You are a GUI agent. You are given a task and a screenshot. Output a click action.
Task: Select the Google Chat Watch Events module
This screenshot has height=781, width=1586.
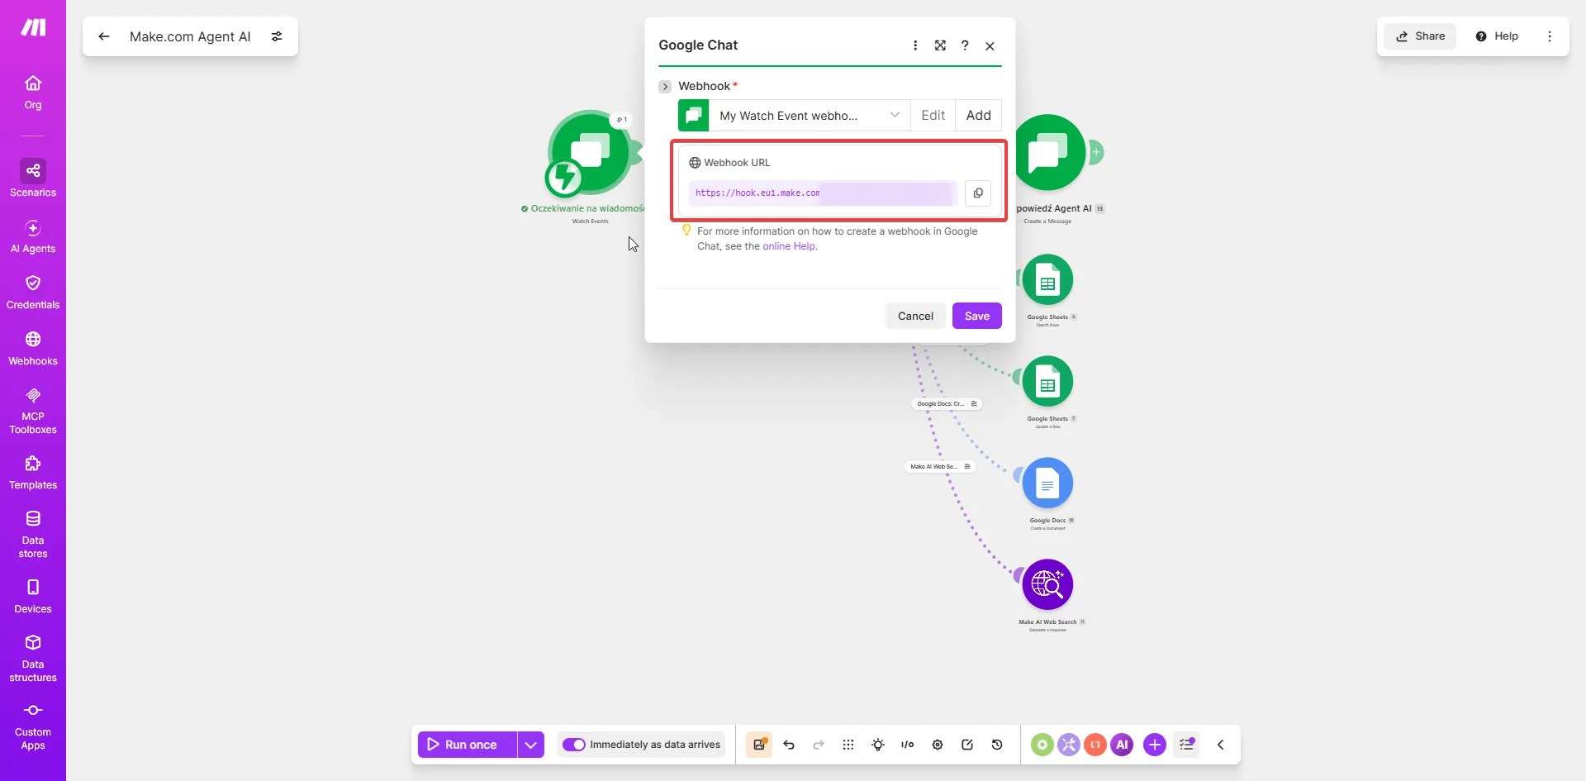[590, 154]
